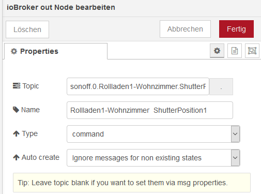Click the Type arrow icon
This screenshot has width=261, height=194.
click(17, 133)
